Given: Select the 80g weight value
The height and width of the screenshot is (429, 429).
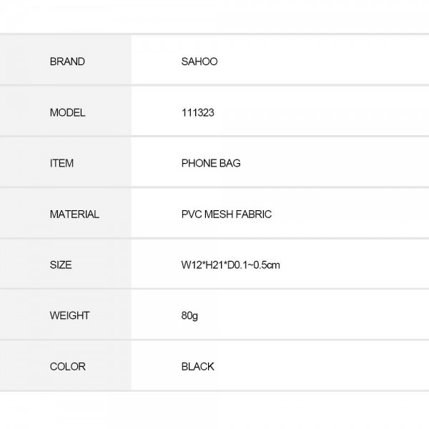Looking at the screenshot, I should point(190,315).
